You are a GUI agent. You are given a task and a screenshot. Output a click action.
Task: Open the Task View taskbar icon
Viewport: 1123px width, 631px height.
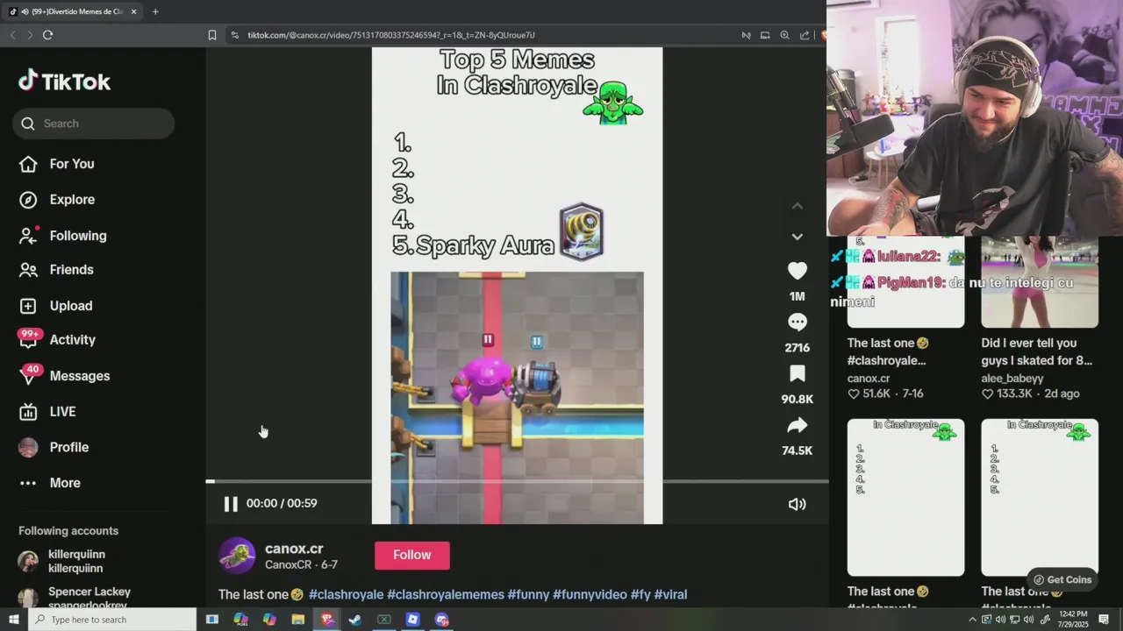pos(212,620)
